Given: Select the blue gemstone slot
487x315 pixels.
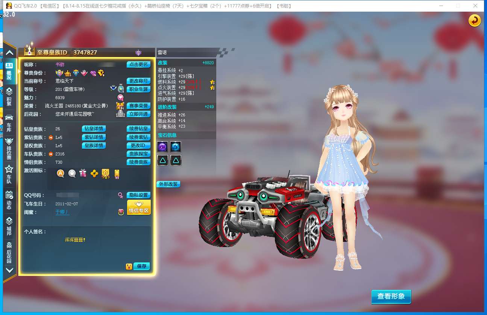Looking at the screenshot, I should pyautogui.click(x=176, y=147).
